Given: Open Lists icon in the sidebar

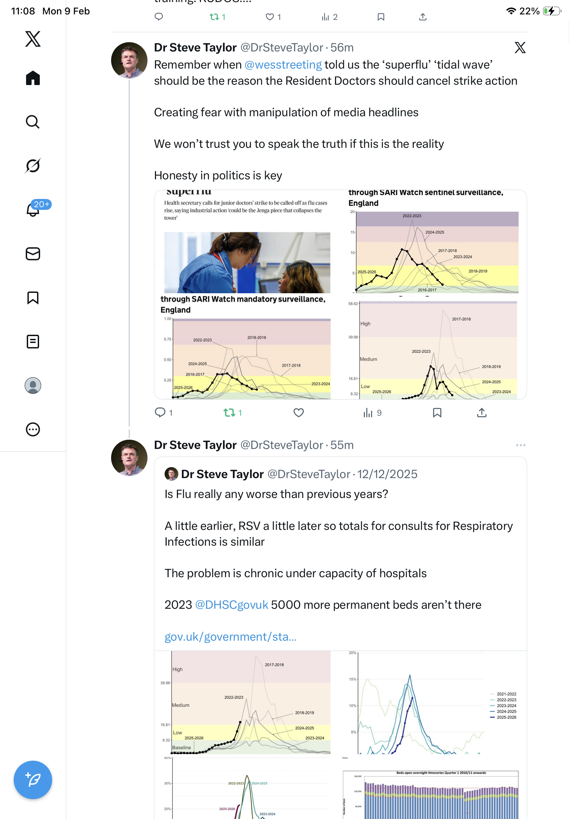Looking at the screenshot, I should [33, 341].
